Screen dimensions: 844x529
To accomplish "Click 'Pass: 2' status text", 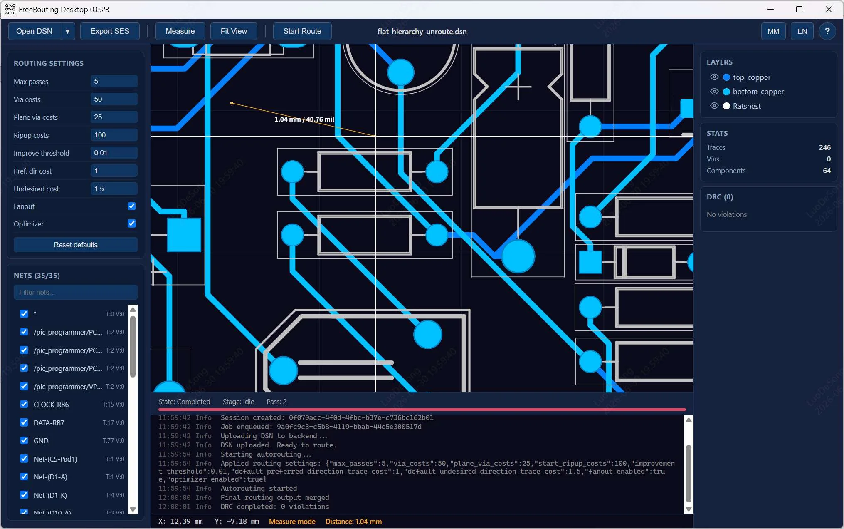I will click(x=276, y=402).
